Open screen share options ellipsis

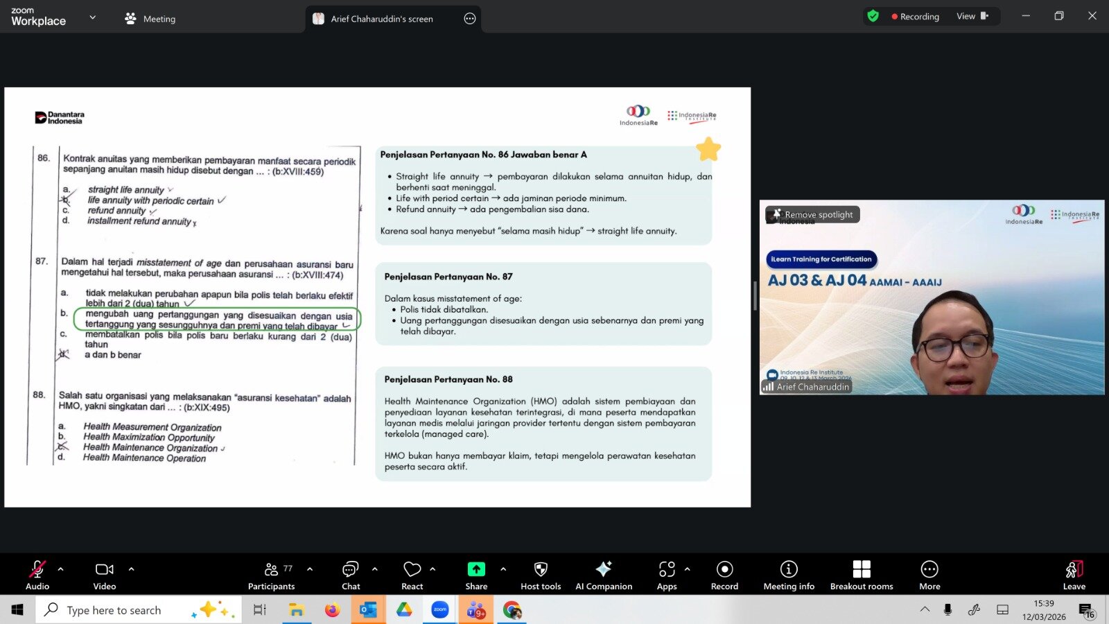tap(470, 19)
